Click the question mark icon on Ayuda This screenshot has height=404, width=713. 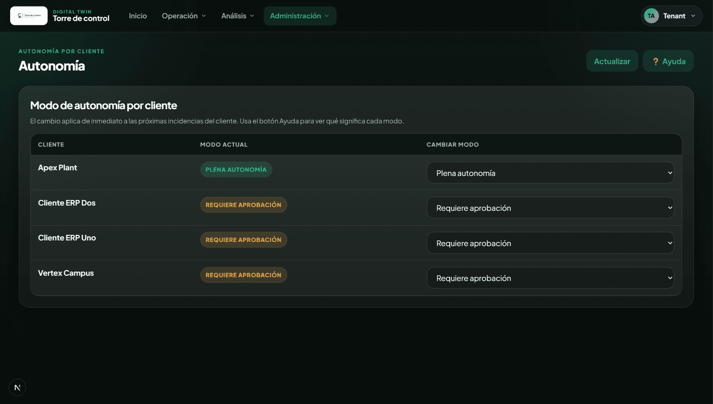(656, 61)
